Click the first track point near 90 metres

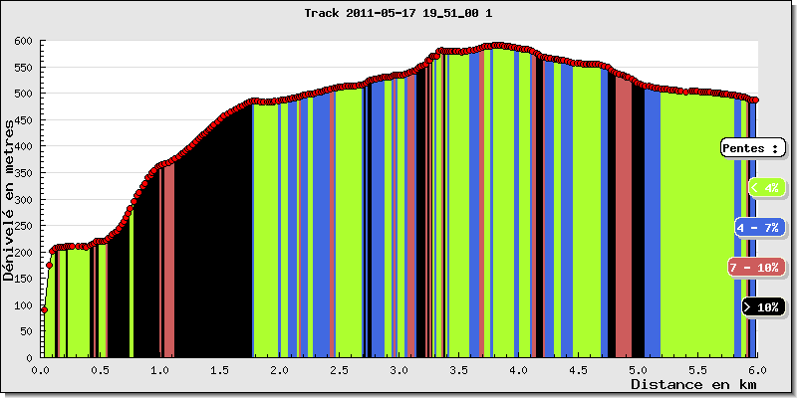click(44, 310)
